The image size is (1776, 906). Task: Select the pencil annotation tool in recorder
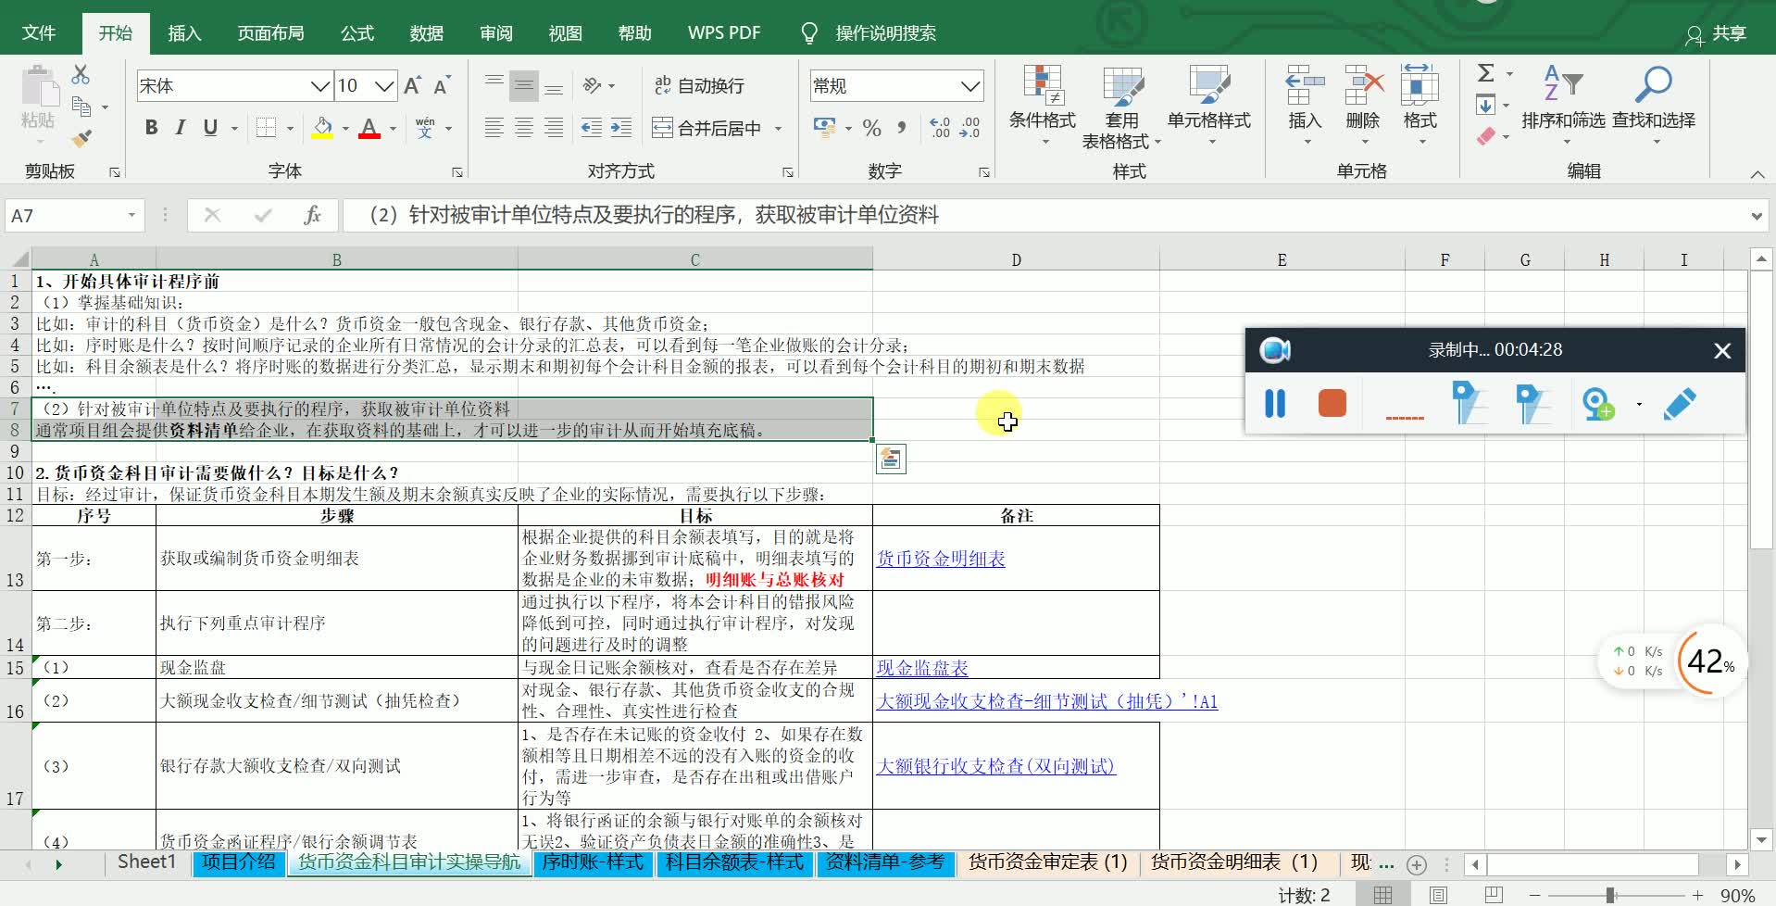click(x=1679, y=404)
